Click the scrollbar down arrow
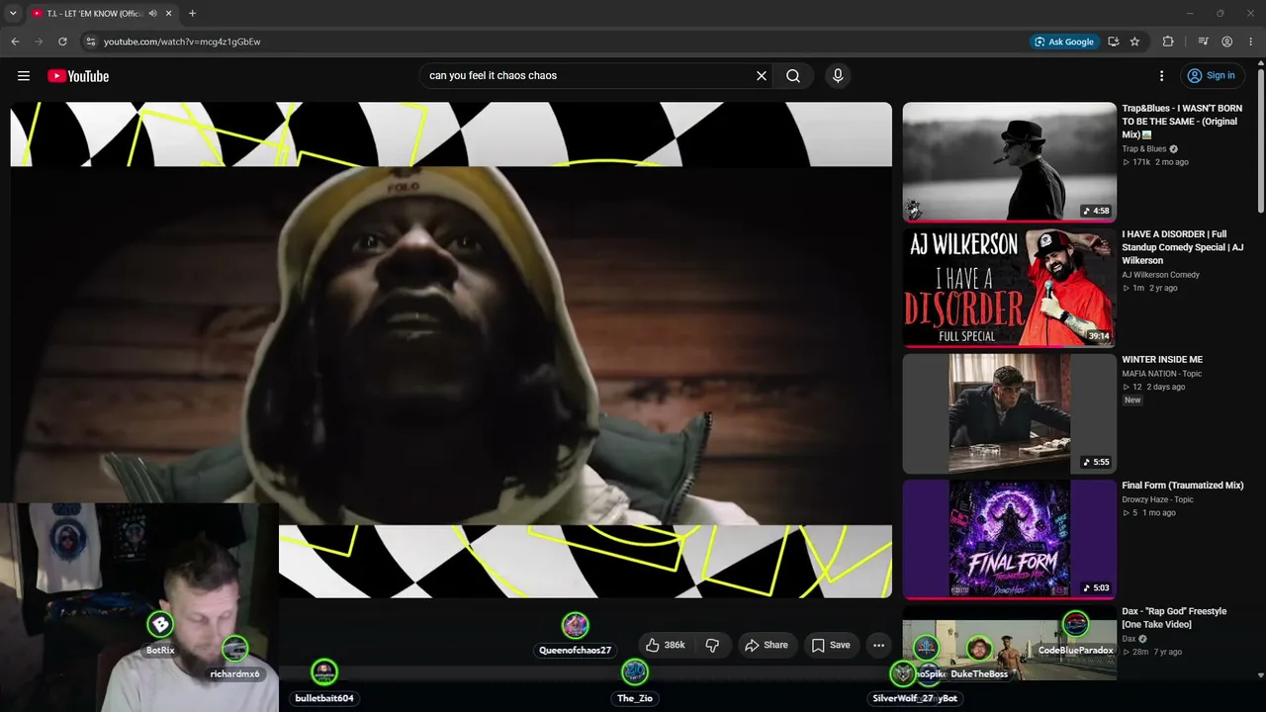 [1260, 676]
